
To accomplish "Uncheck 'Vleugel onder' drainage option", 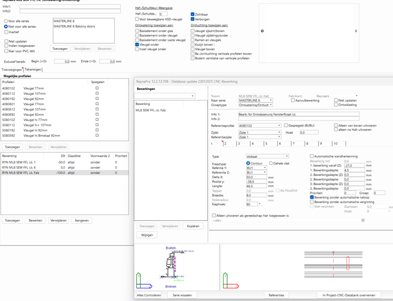I will pos(137,44).
